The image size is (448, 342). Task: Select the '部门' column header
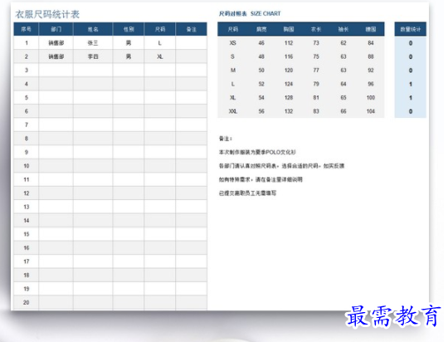click(x=56, y=29)
